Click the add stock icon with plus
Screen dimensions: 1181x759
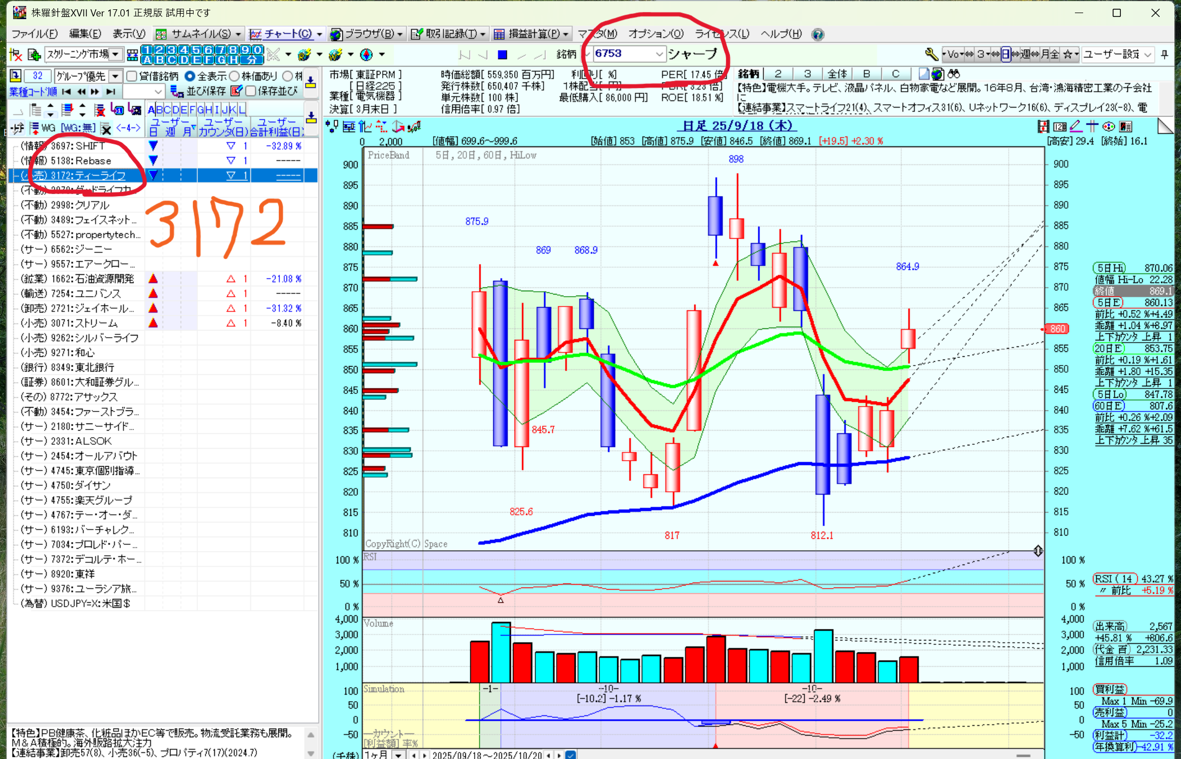[x=34, y=54]
